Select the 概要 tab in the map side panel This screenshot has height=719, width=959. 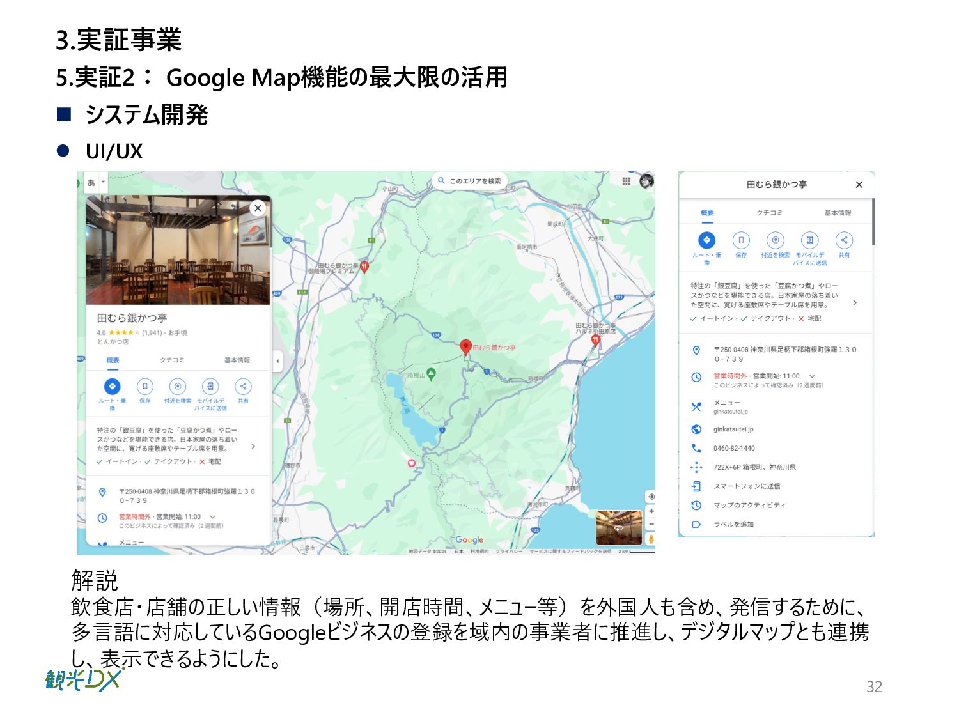tap(113, 360)
